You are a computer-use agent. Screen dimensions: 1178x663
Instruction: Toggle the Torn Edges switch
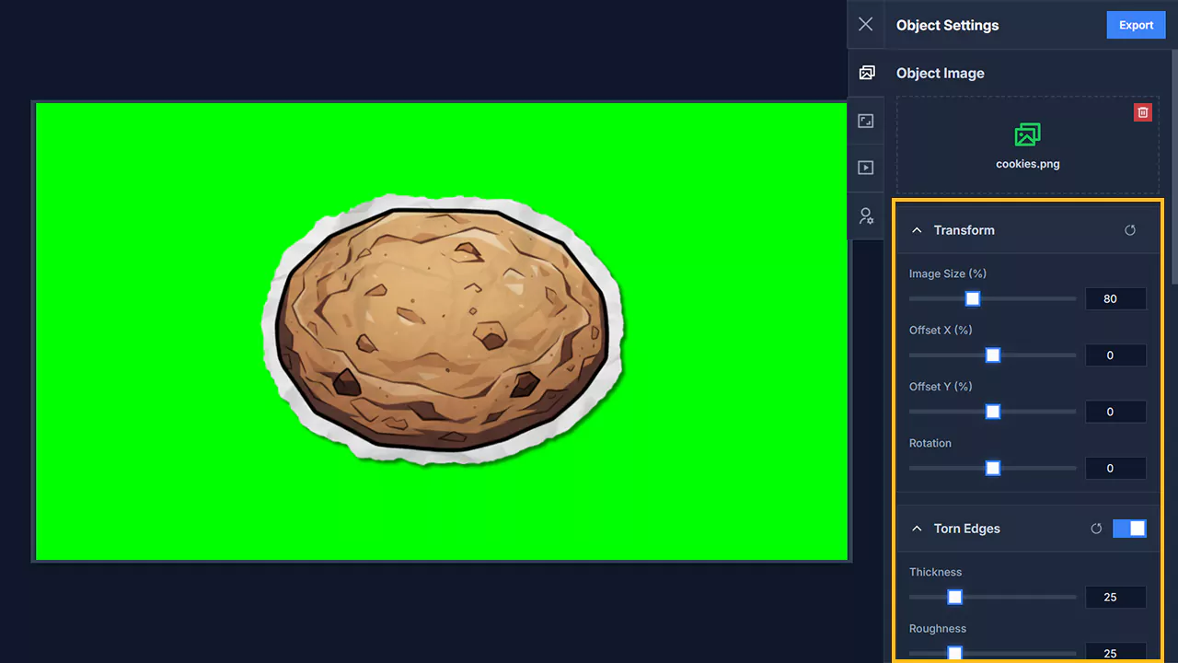pyautogui.click(x=1129, y=529)
